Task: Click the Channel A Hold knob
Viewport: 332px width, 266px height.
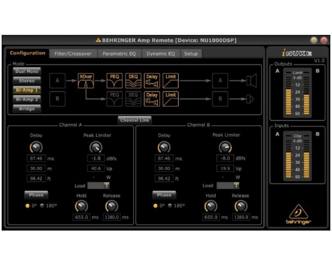Action: 81,206
